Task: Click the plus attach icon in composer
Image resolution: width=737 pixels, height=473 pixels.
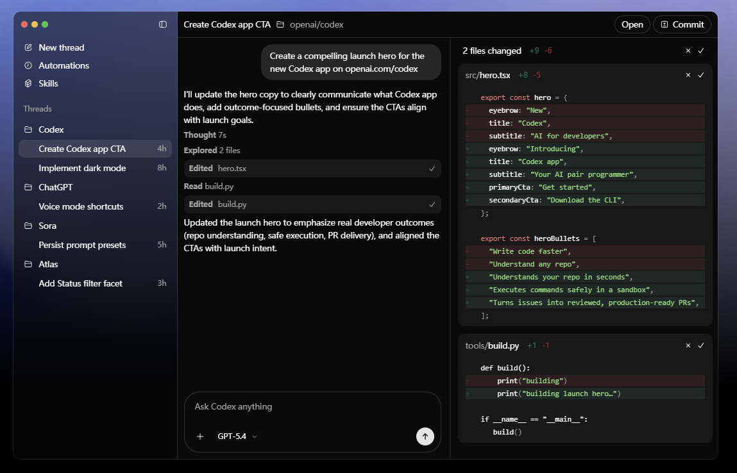Action: pos(200,436)
